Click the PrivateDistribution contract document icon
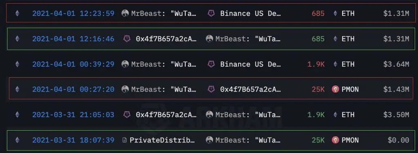The image size is (418, 153). [x=125, y=140]
